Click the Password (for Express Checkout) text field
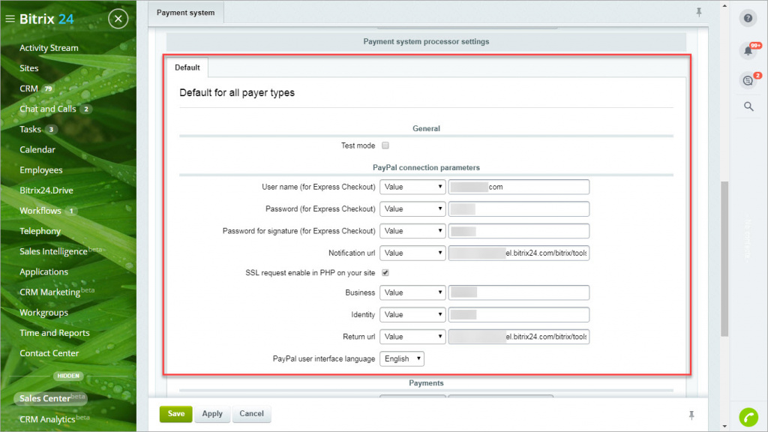768x432 pixels. 519,209
